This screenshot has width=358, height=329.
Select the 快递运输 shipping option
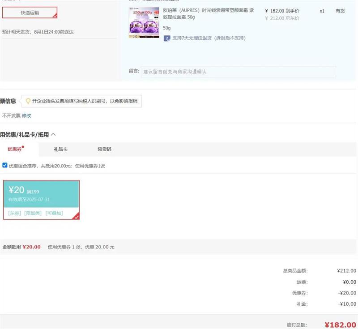(x=30, y=13)
